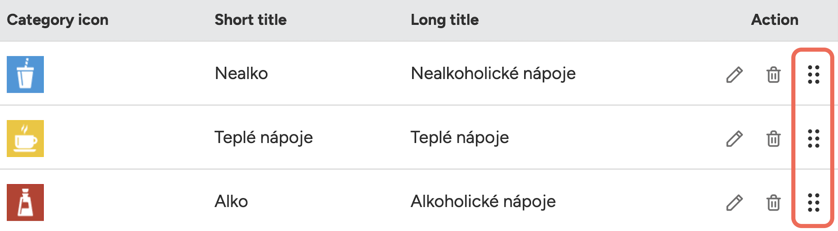Select the red bottle category icon

click(x=25, y=203)
